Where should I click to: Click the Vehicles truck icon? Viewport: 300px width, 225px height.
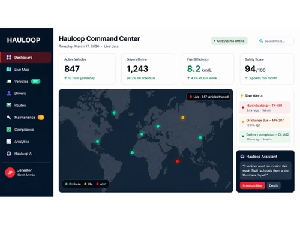(x=9, y=82)
